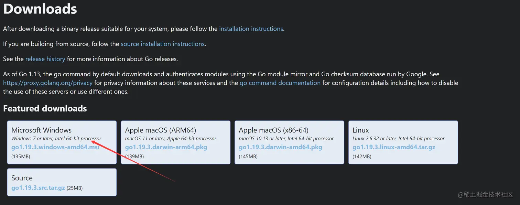Select the Microsoft Windows download card title
This screenshot has width=520, height=205.
[x=42, y=130]
